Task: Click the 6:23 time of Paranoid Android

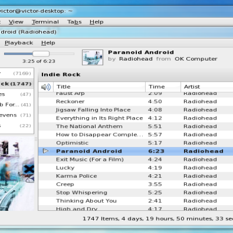Action: pos(156,151)
